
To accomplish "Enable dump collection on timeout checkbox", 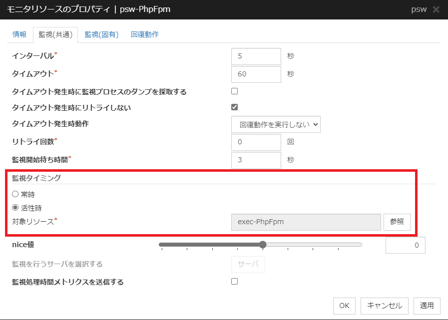I will click(x=235, y=91).
